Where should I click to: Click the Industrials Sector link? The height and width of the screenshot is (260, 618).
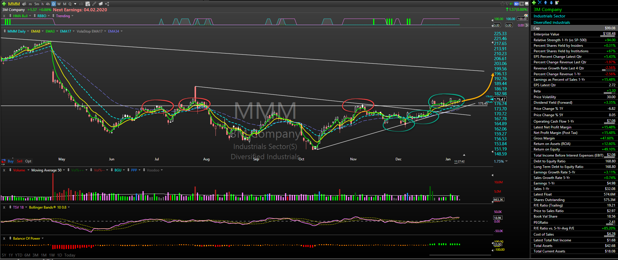(x=549, y=16)
